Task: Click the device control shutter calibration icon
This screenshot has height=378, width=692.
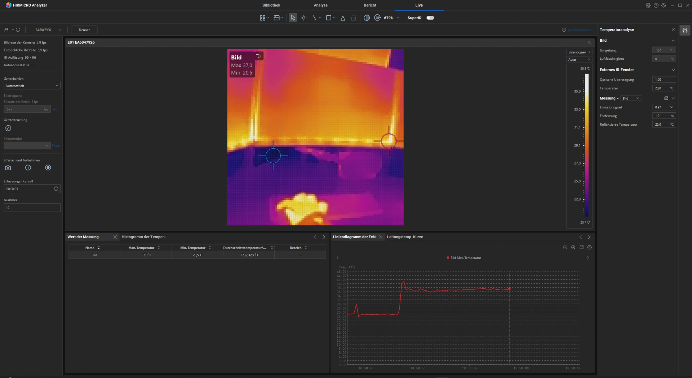Action: (x=8, y=128)
